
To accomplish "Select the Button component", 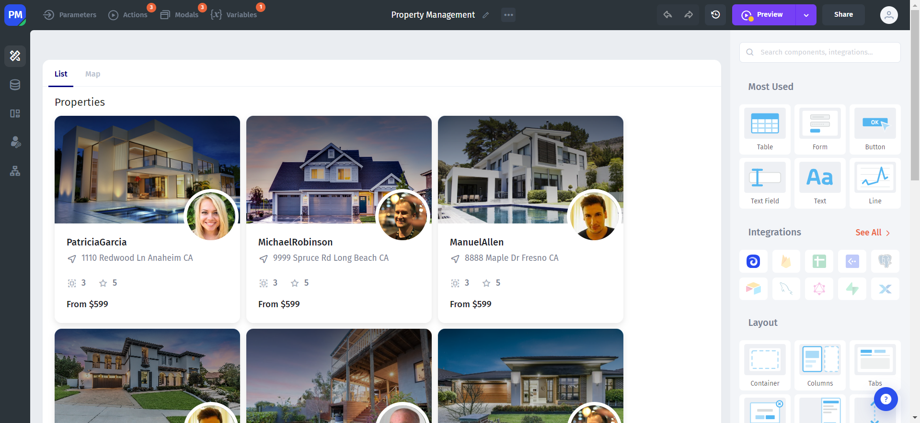I will click(x=875, y=129).
